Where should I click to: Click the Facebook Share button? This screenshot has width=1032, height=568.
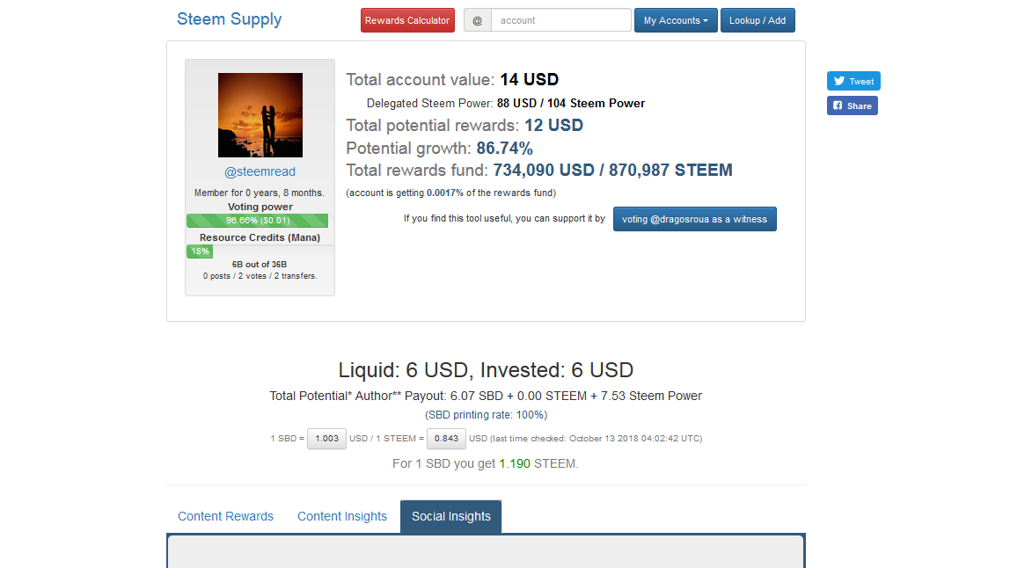853,106
